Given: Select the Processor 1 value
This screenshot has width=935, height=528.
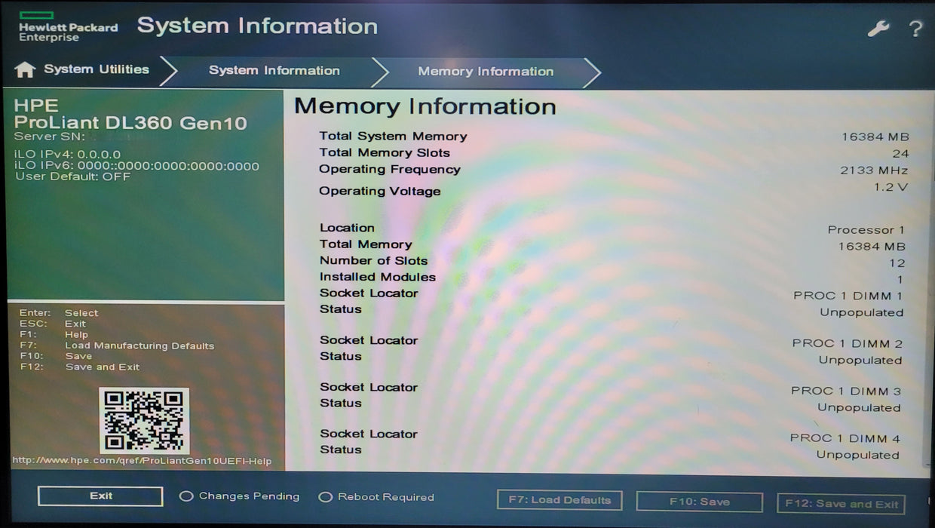Looking at the screenshot, I should click(x=866, y=230).
